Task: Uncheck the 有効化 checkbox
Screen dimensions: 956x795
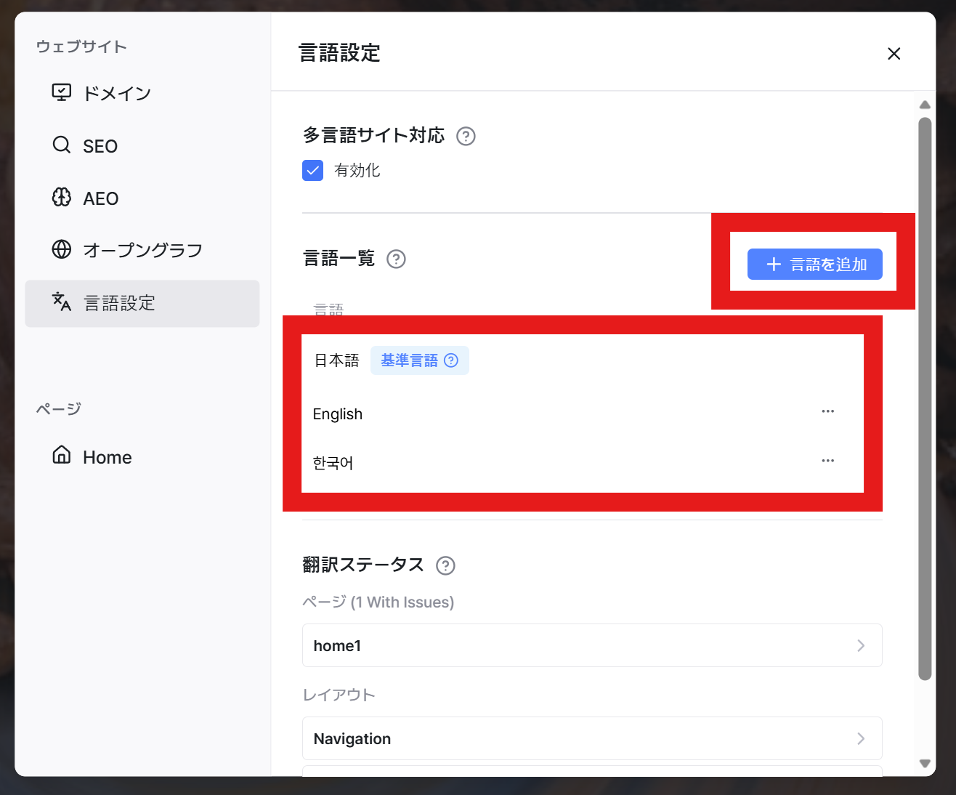Action: coord(312,171)
